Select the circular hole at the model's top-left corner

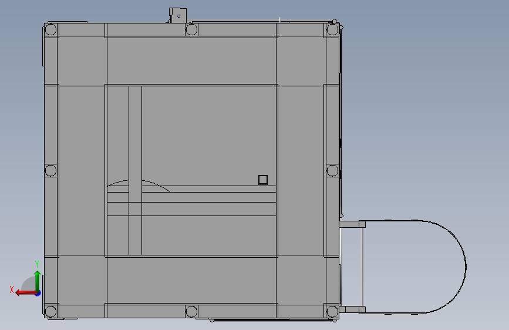(50, 29)
